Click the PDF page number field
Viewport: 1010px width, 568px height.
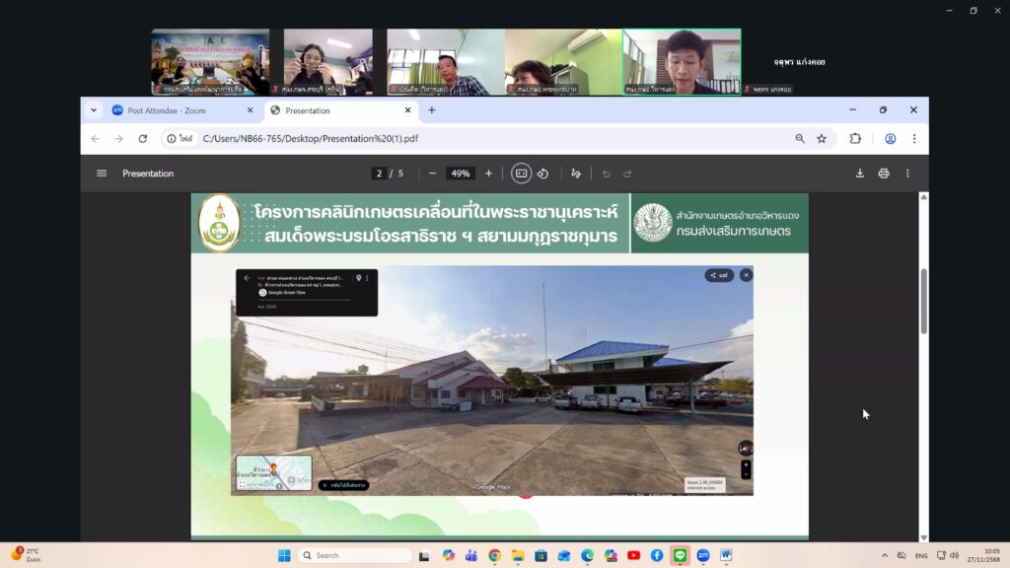(379, 174)
